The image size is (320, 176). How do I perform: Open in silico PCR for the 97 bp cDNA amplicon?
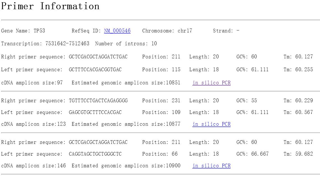pos(211,83)
